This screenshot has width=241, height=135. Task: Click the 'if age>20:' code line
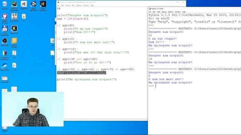66,25
